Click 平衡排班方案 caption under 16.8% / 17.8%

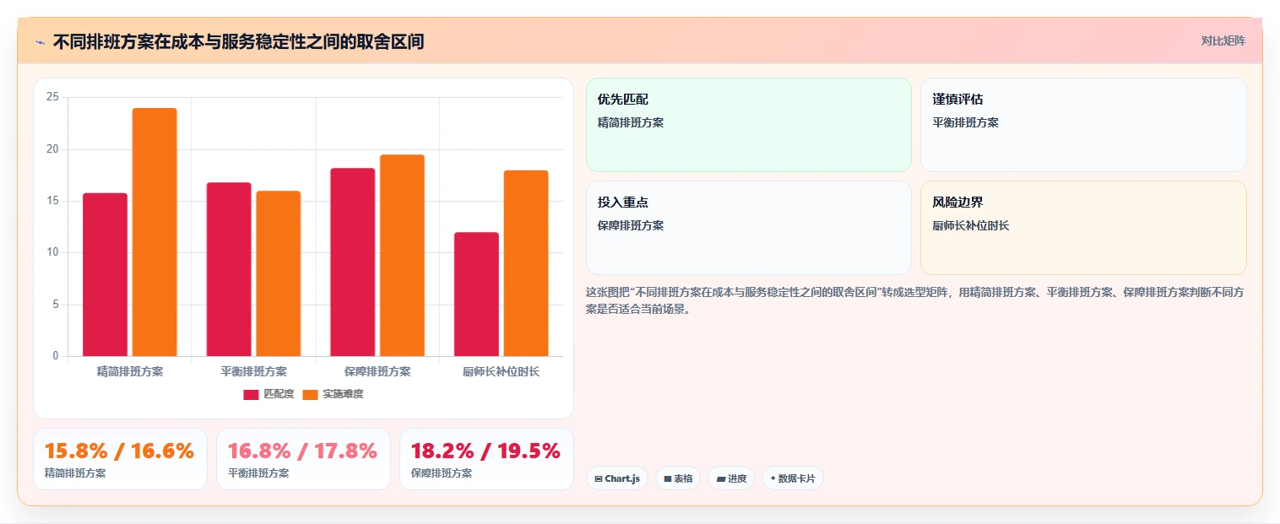[258, 473]
